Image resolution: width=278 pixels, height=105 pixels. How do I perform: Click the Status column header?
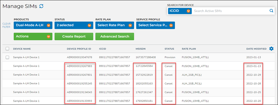[169, 49]
